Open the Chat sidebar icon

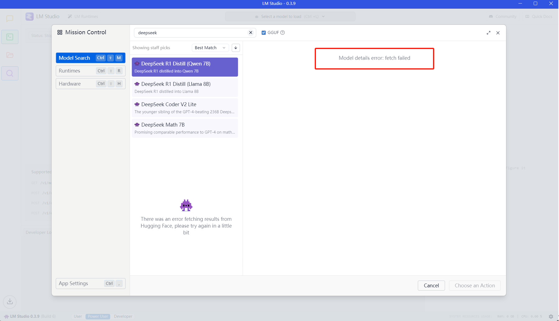[10, 19]
